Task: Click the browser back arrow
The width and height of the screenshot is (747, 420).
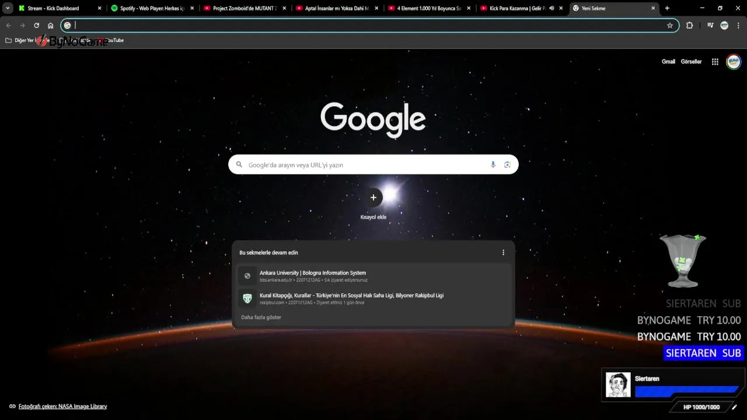Action: point(8,26)
